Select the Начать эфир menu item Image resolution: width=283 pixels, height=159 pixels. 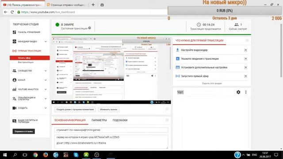pyautogui.click(x=30, y=58)
